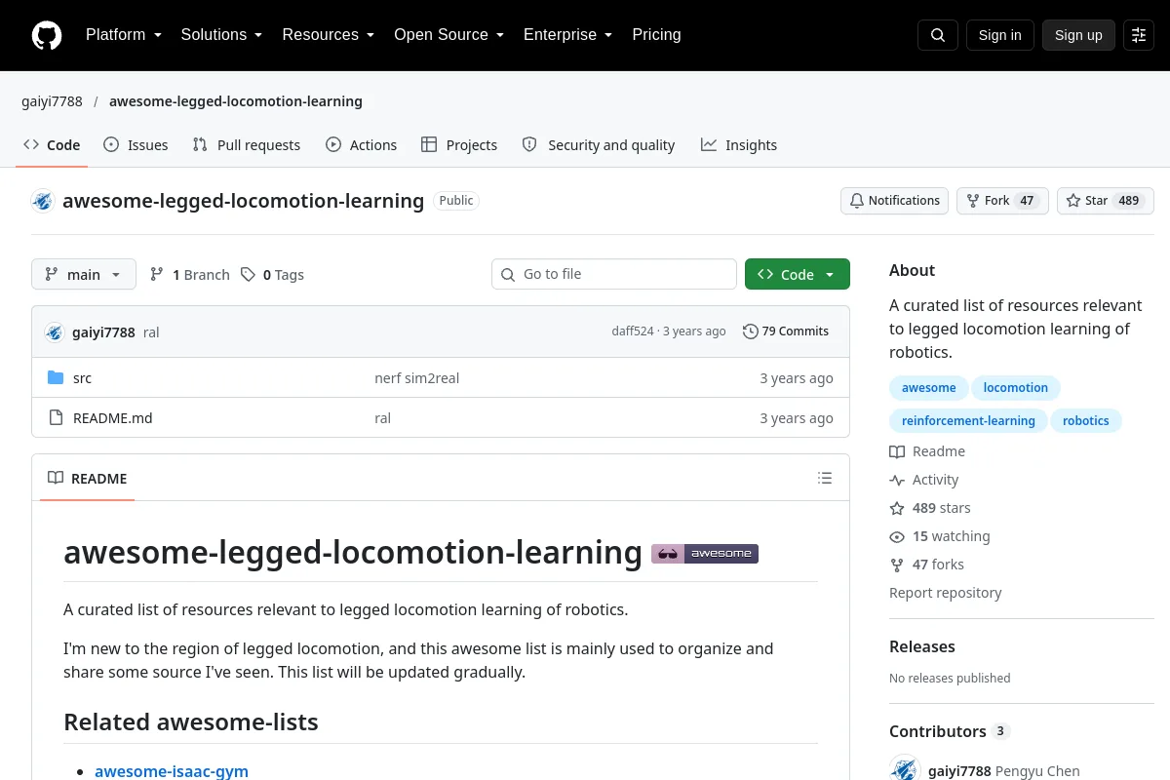Screen dimensions: 1170x780
Task: Click the star icon next to 489 stars
Action: pyautogui.click(x=897, y=508)
